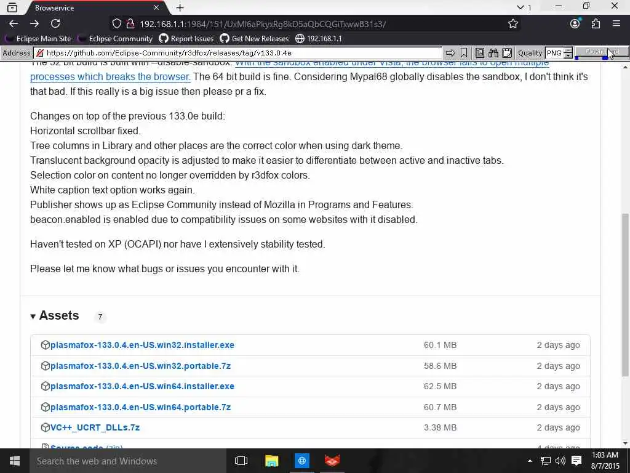Show site security lock info
Viewport: 630px width, 473px height.
pyautogui.click(x=130, y=24)
